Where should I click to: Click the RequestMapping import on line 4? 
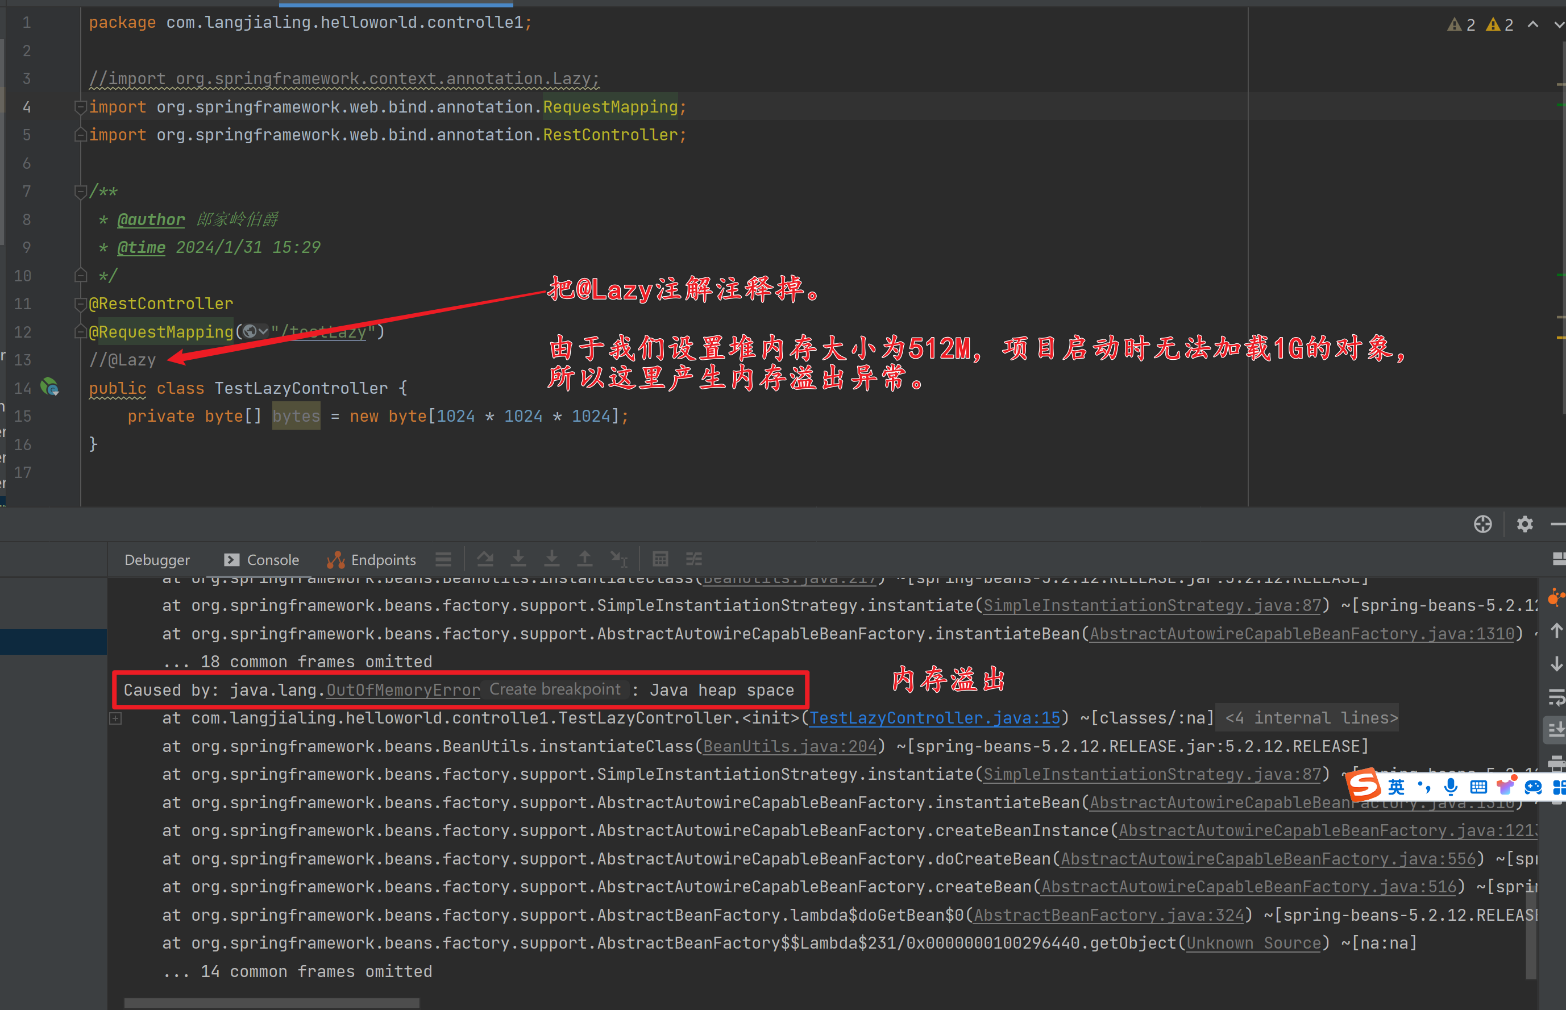click(x=610, y=107)
